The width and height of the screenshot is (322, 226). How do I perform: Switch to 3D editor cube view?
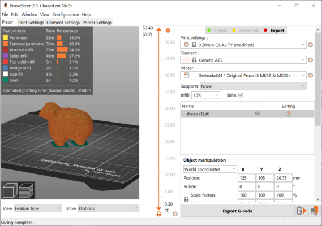10,190
